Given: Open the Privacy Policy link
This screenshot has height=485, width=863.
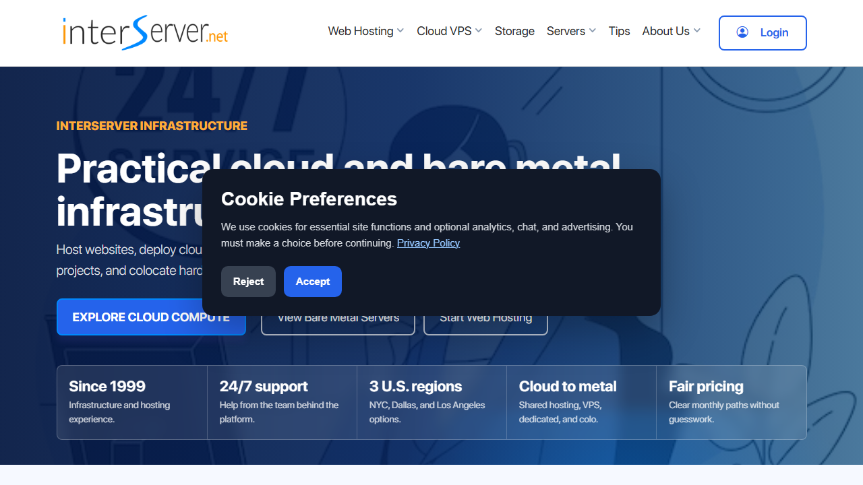Looking at the screenshot, I should tap(428, 243).
